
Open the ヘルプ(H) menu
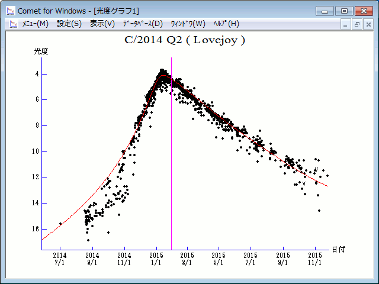pyautogui.click(x=226, y=24)
